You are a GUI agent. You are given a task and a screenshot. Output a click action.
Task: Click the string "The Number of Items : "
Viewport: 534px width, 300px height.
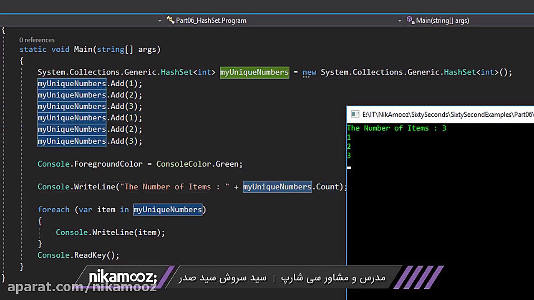(x=175, y=187)
